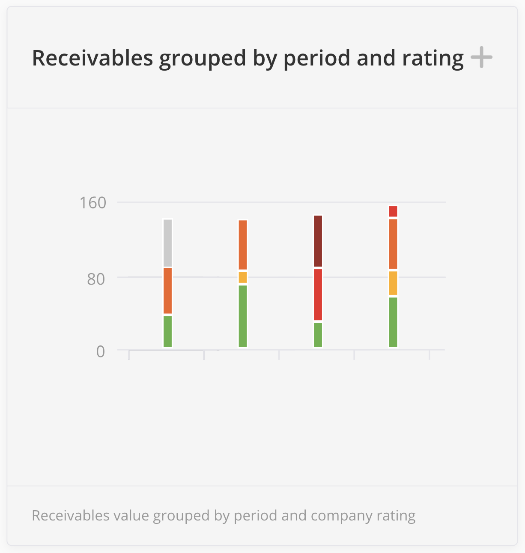Click the 'Receivables grouped by period and rating' title
Image resolution: width=525 pixels, height=553 pixels.
click(x=248, y=58)
